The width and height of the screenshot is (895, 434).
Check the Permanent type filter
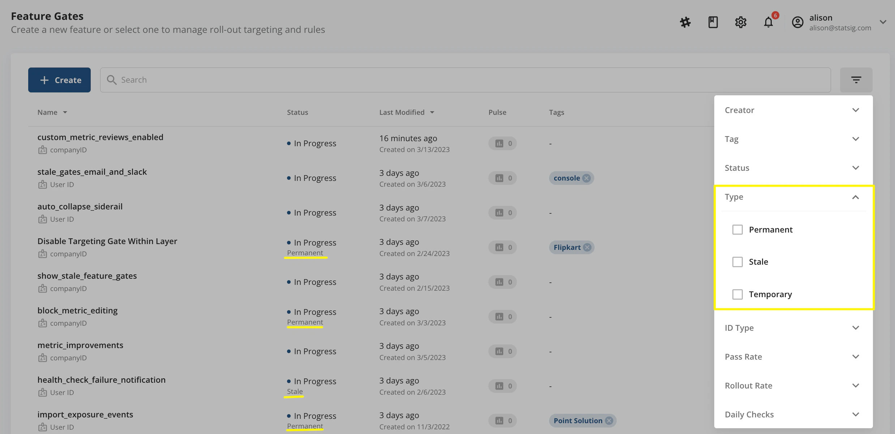click(737, 229)
